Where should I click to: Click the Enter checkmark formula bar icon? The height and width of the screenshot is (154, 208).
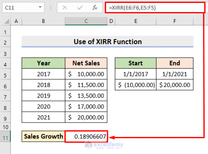(80, 8)
